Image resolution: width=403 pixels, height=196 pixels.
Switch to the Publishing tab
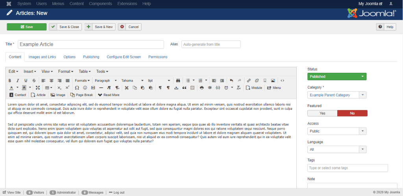point(91,57)
